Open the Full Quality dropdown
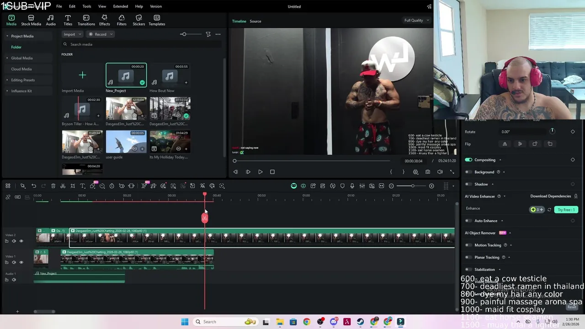Viewport: 585px width, 329px height. coord(416,20)
